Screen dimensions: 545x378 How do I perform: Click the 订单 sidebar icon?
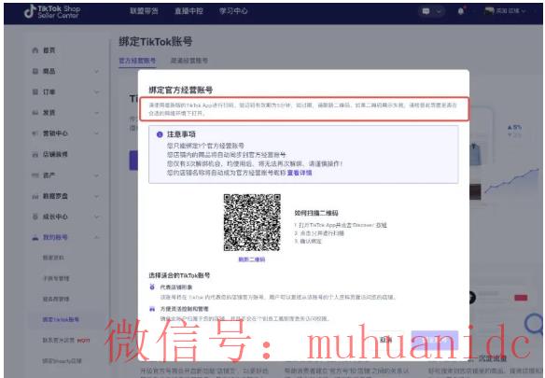(x=35, y=92)
